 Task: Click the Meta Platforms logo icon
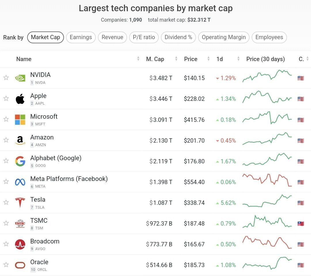(x=20, y=182)
